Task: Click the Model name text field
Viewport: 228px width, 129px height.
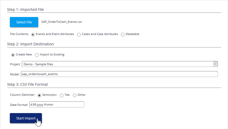Action: point(119,74)
